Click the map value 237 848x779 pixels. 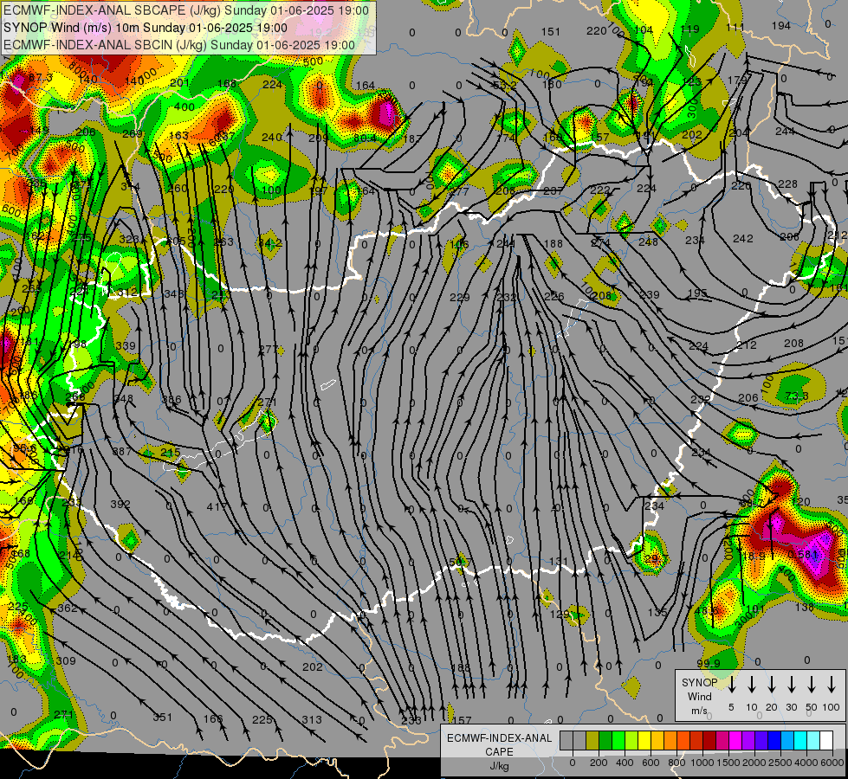pos(553,190)
